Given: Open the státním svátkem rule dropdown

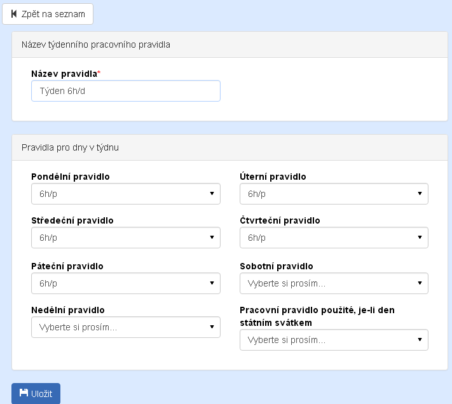Looking at the screenshot, I should coord(334,340).
